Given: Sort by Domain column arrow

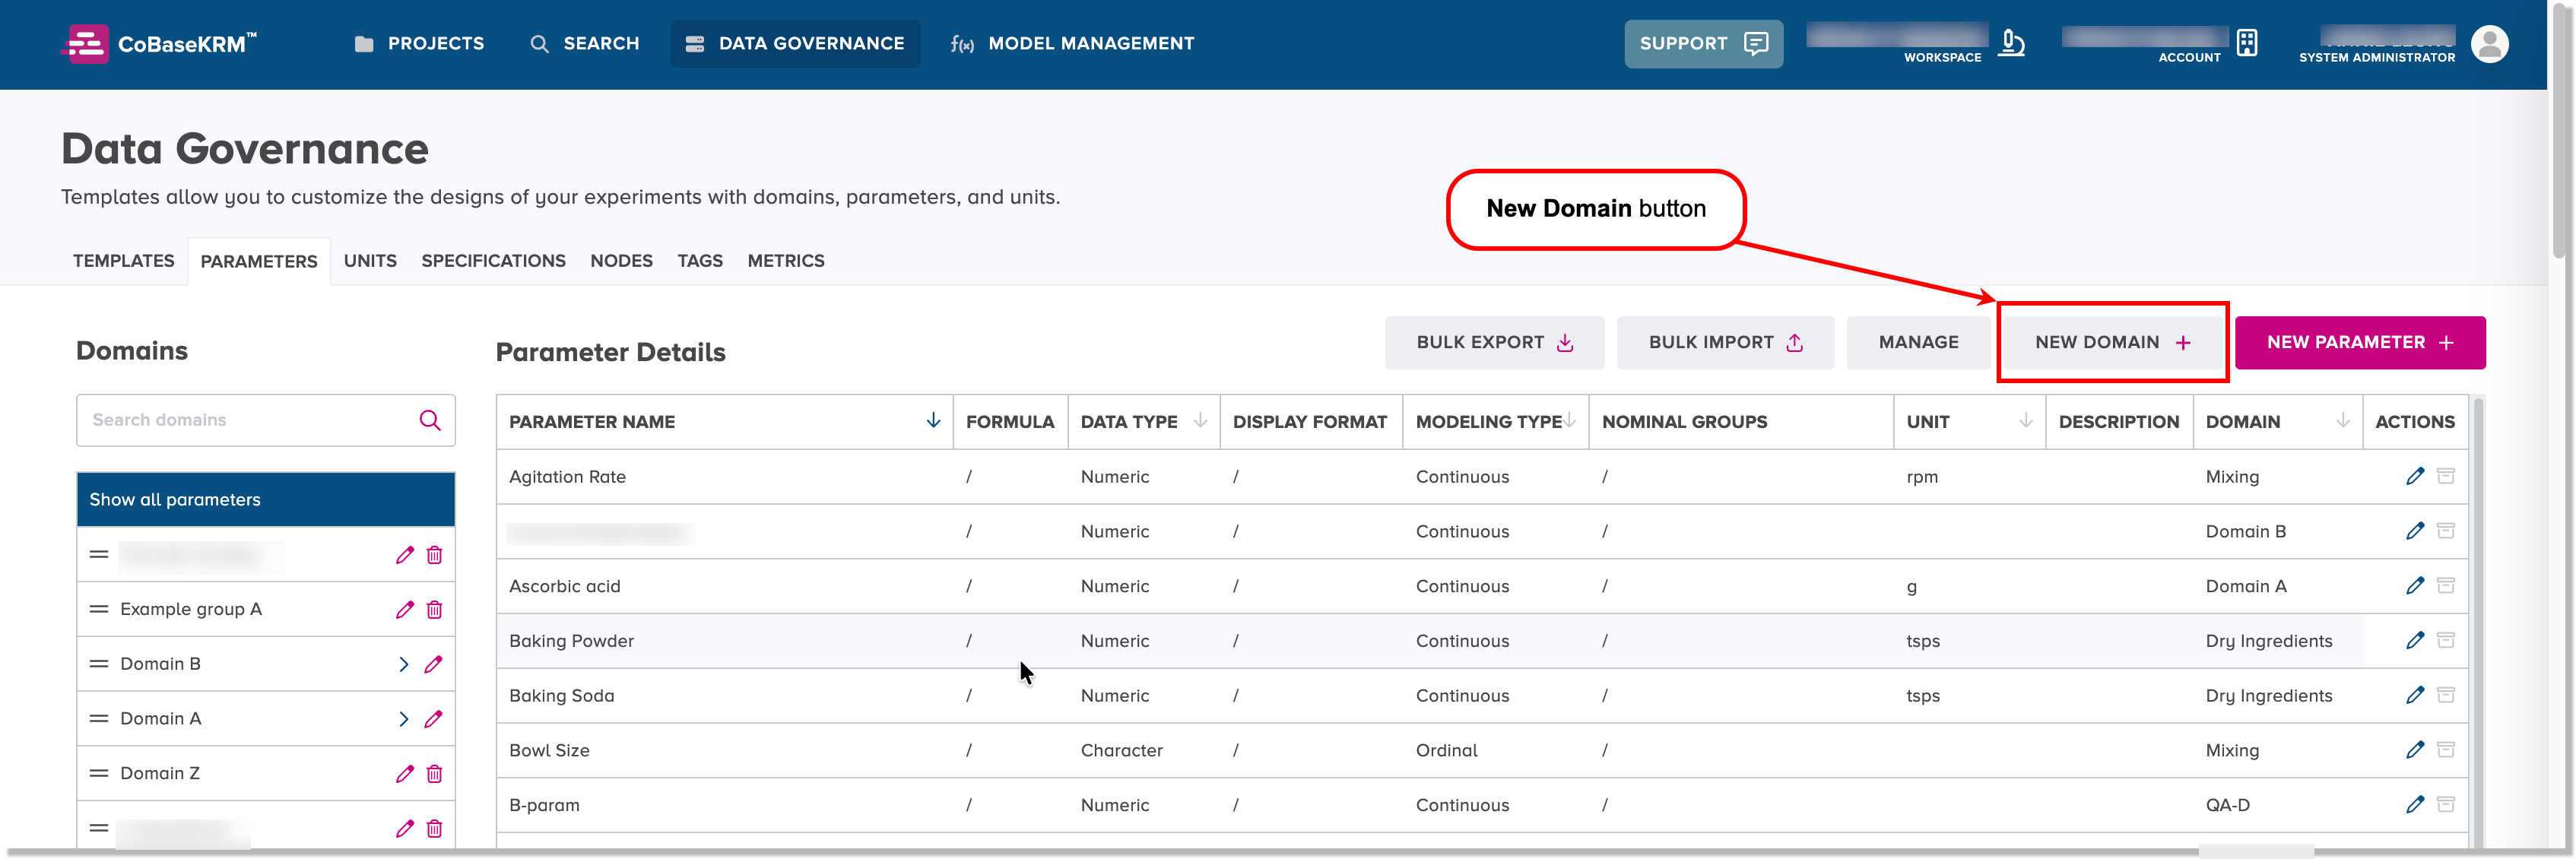Looking at the screenshot, I should pos(2342,420).
